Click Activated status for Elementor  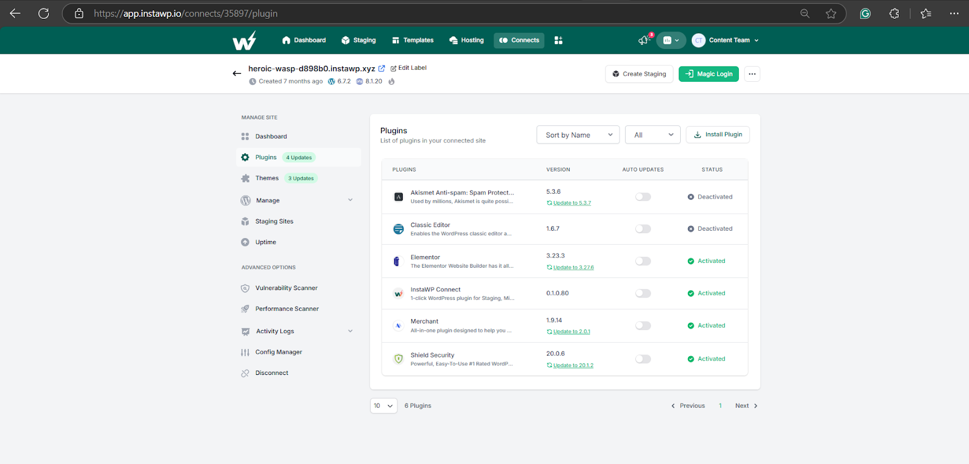pyautogui.click(x=706, y=261)
